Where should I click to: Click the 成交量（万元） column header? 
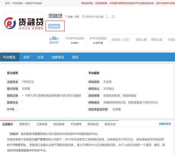click(121, 39)
